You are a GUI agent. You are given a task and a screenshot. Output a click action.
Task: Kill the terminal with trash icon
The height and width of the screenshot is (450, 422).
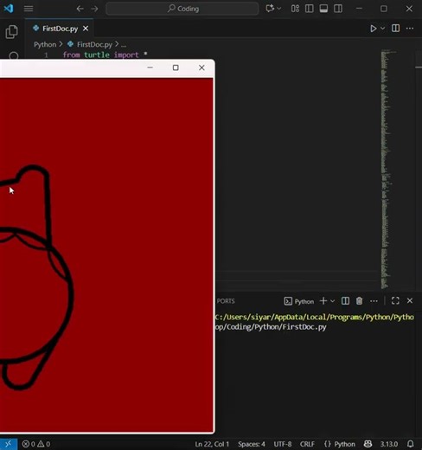pyautogui.click(x=359, y=301)
